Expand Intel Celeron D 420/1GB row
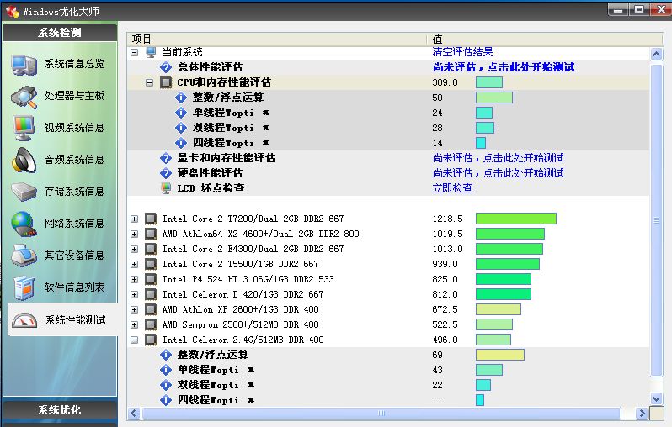This screenshot has width=672, height=427. pyautogui.click(x=135, y=294)
